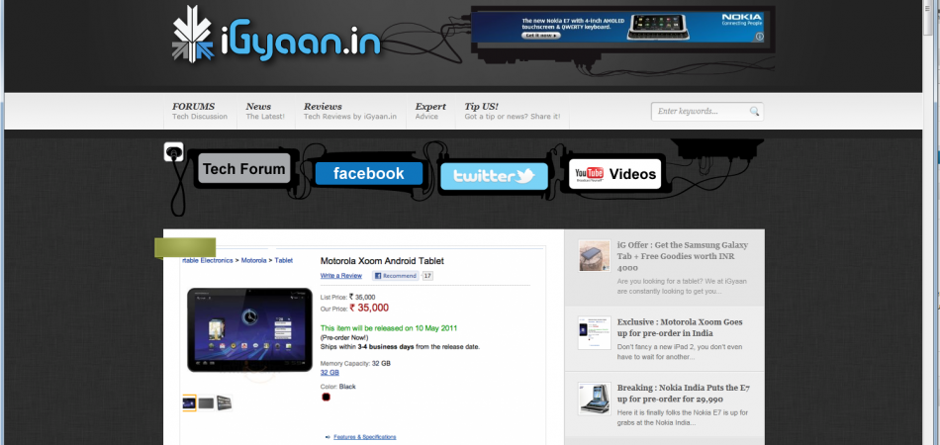The image size is (940, 445).
Task: Click the ad info icon on Nokia banner
Action: pyautogui.click(x=760, y=36)
